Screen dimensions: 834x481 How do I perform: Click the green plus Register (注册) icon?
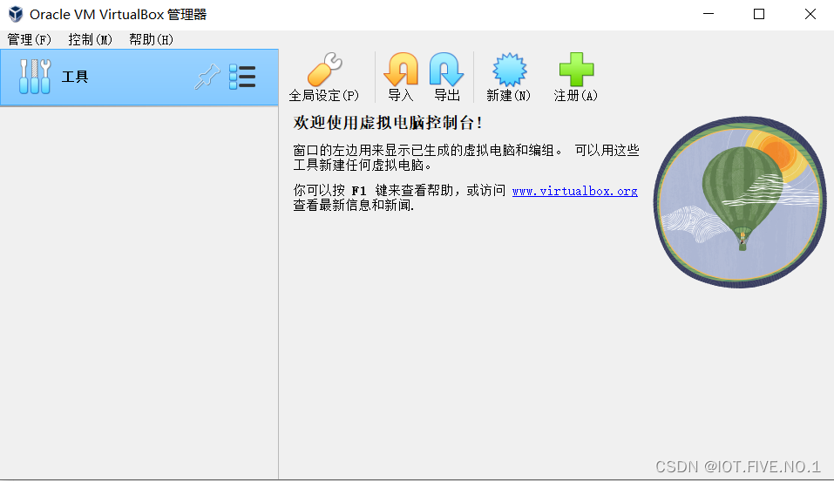pos(576,69)
